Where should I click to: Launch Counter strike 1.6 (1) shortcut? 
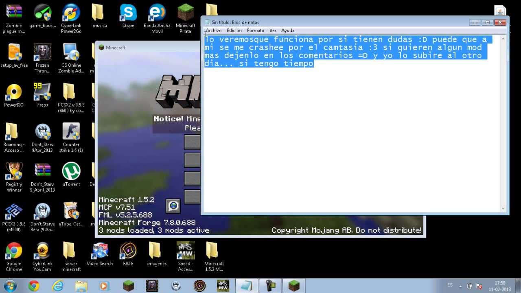(x=71, y=138)
